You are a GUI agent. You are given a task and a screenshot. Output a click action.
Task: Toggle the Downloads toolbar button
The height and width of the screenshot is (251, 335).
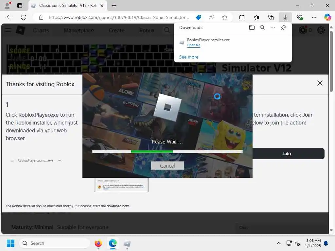click(x=285, y=17)
